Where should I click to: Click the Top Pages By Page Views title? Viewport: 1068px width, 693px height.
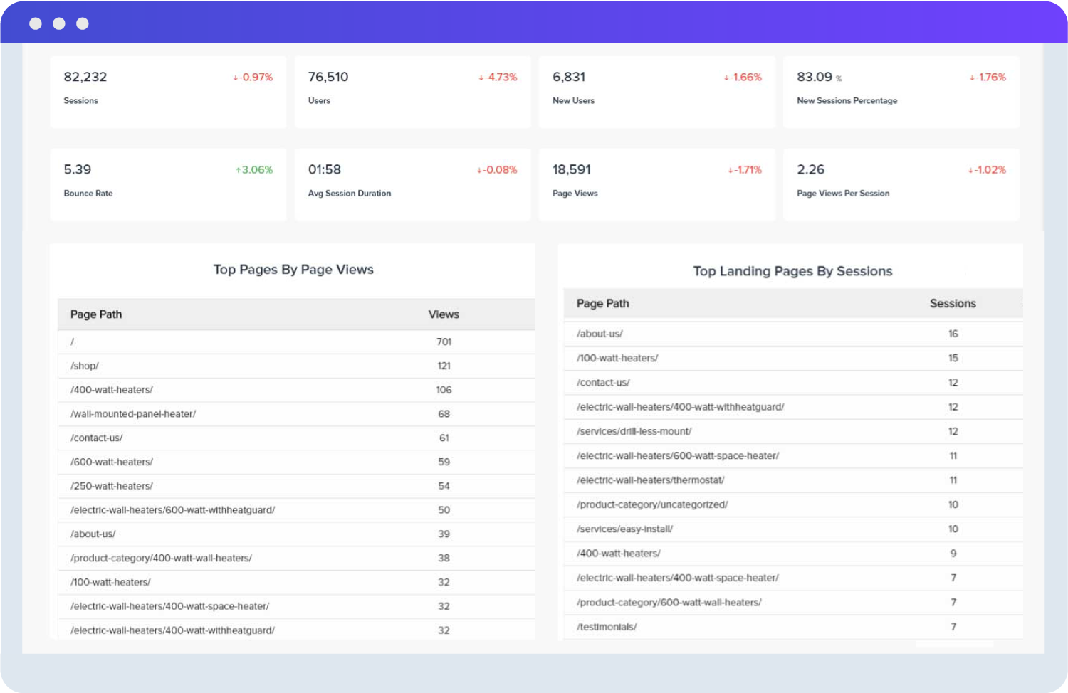click(x=293, y=270)
